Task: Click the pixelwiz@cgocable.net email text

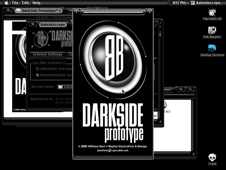Action: (x=113, y=150)
